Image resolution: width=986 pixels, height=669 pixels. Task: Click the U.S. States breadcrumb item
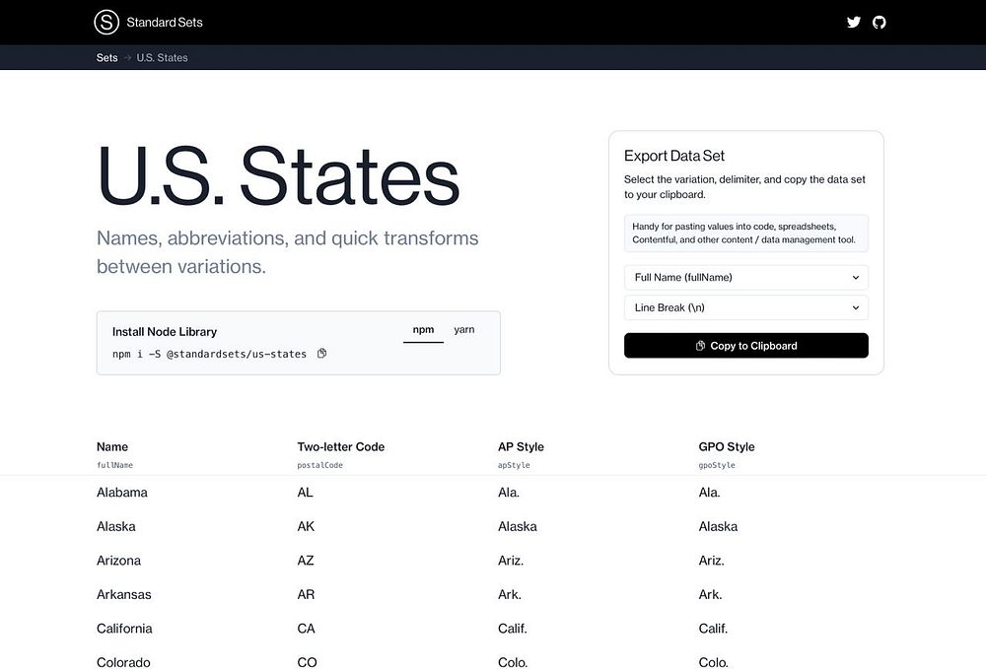pos(162,58)
